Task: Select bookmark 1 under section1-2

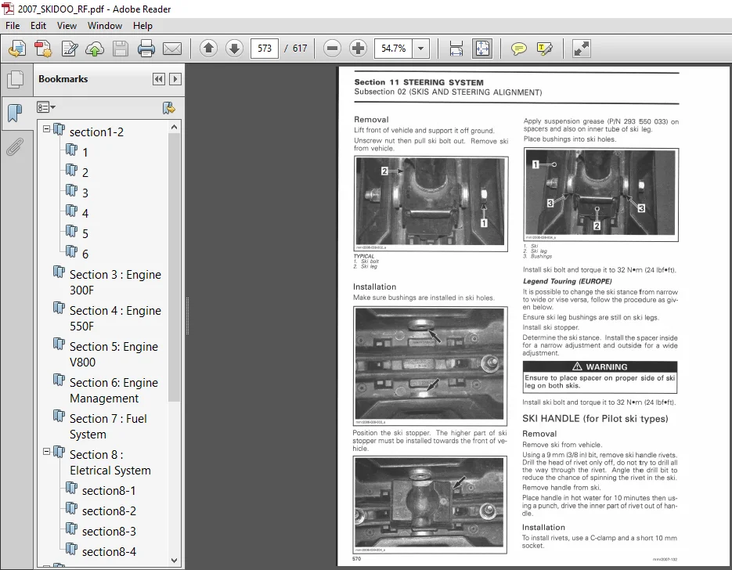Action: [85, 152]
